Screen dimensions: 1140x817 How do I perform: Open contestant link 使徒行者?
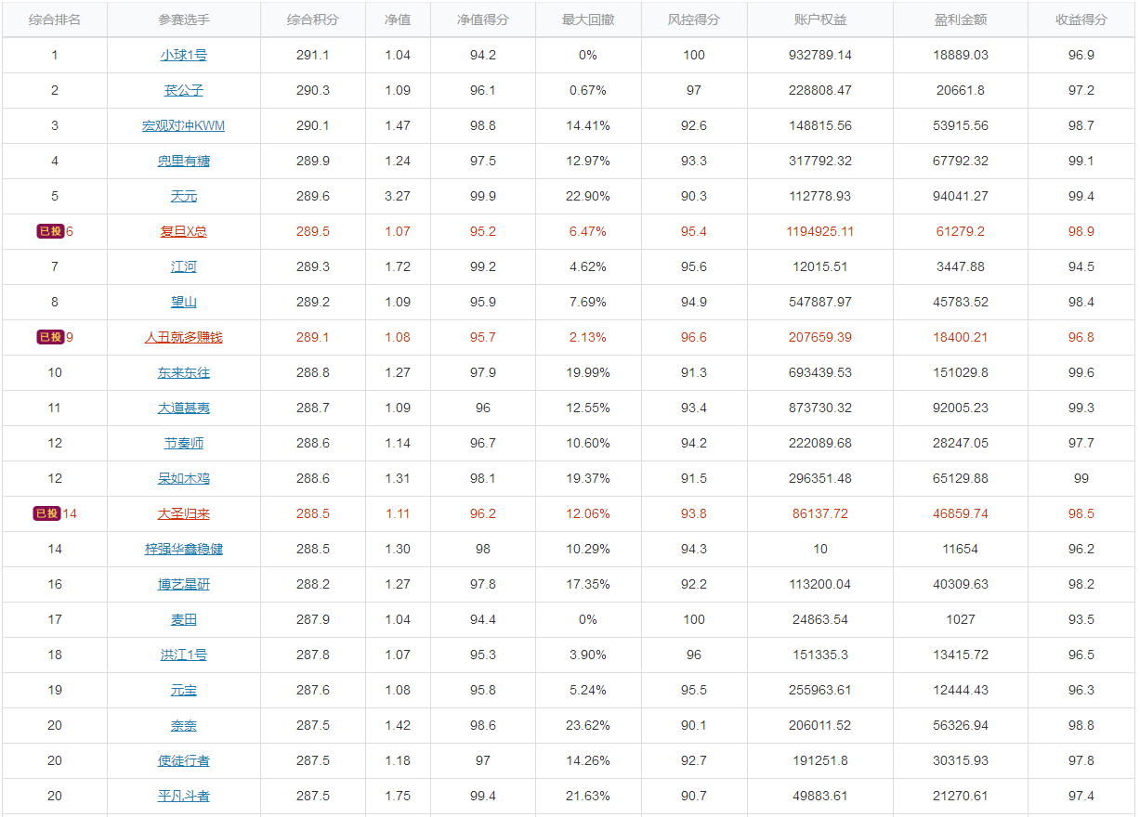click(183, 760)
